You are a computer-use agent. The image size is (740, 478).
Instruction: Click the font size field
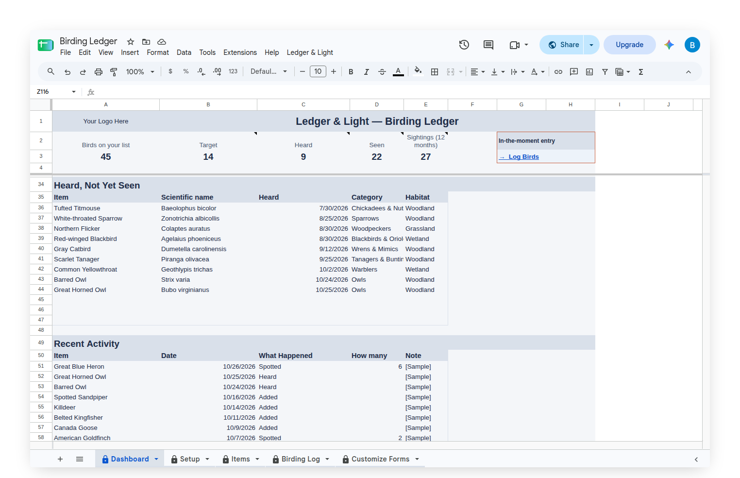(x=318, y=72)
